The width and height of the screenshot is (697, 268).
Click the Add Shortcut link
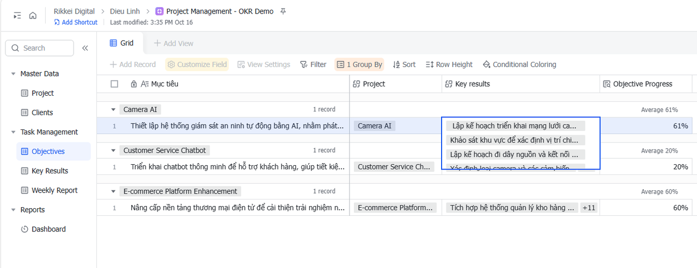tap(76, 22)
